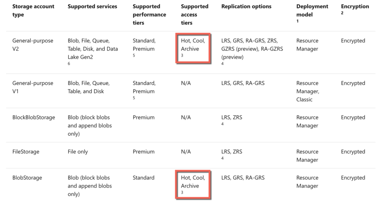The height and width of the screenshot is (202, 384).
Task: Select the highlighted Hot, Cool, Archive box for BlobStorage
Action: [193, 185]
